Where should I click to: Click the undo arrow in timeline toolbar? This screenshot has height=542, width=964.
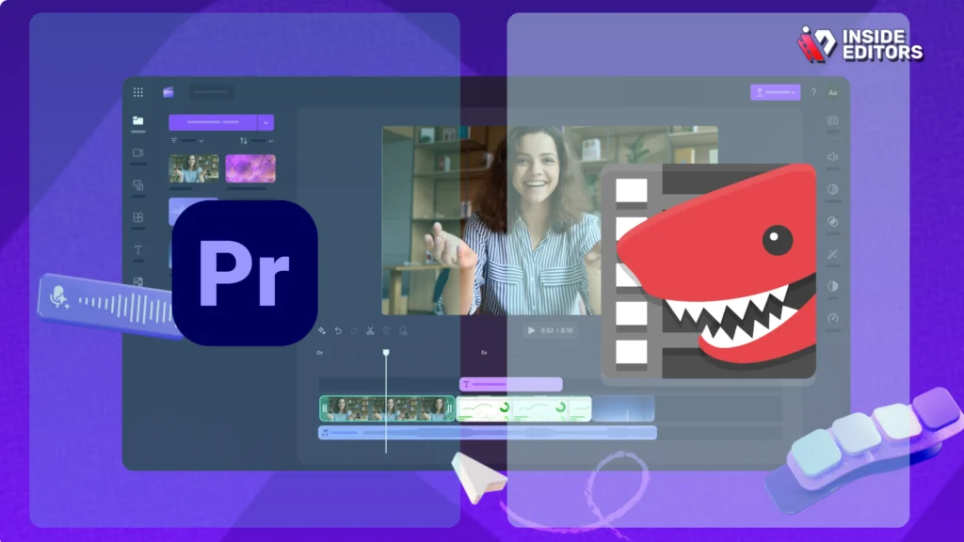click(338, 330)
